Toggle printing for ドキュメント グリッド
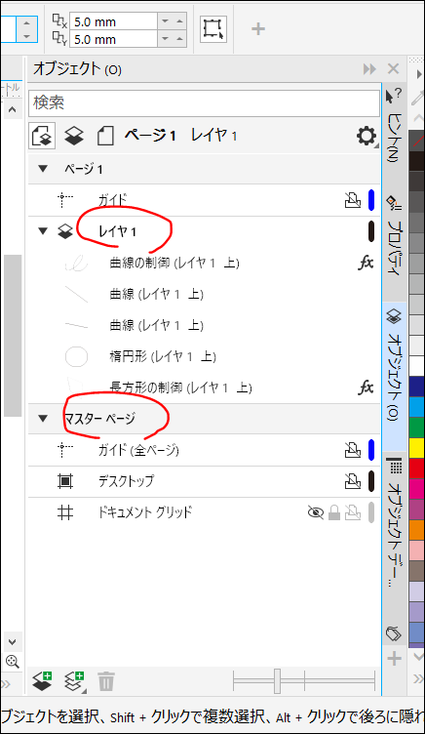Screen dimensions: 425x734 click(353, 512)
